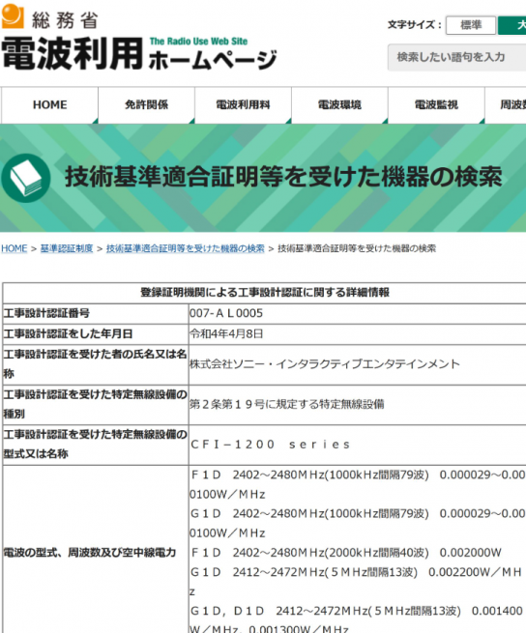Click the orange 総務省 logo icon

tap(13, 16)
